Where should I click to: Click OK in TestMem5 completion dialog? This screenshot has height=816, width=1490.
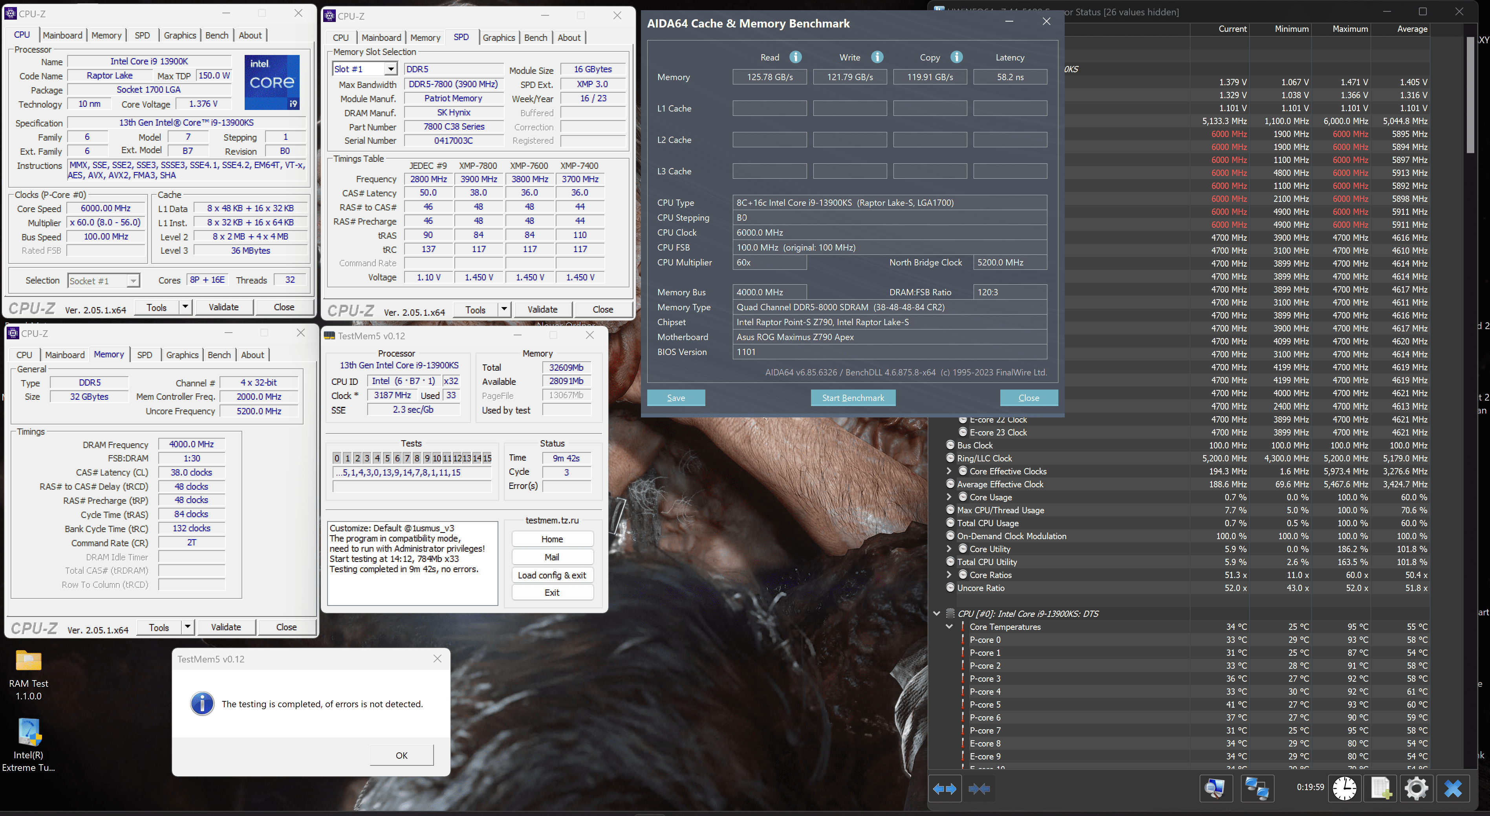click(x=401, y=755)
